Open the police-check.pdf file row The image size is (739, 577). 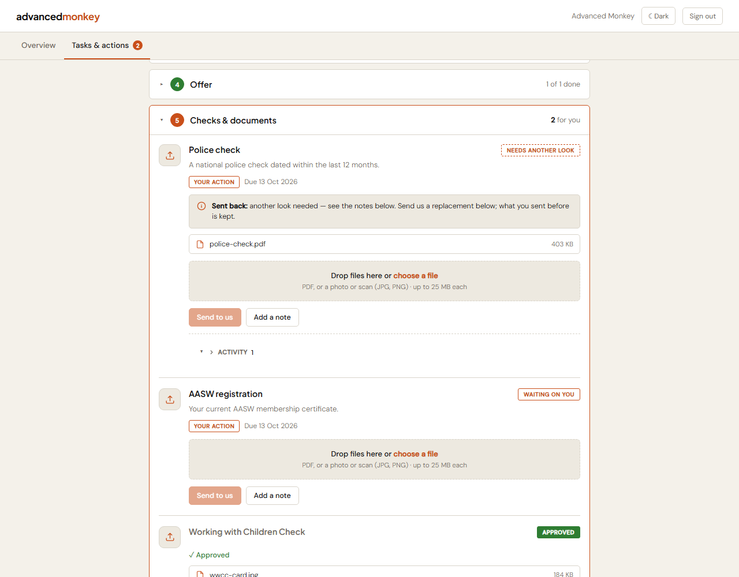[x=385, y=244]
